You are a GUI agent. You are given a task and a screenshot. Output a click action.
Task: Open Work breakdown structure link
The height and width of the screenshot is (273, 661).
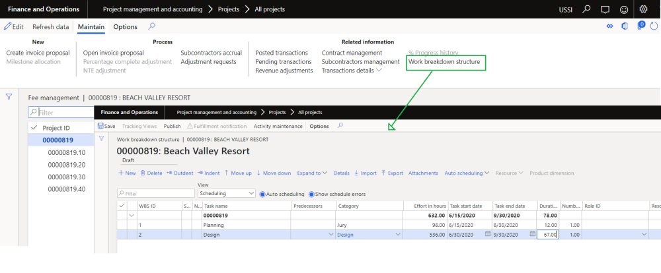[444, 61]
